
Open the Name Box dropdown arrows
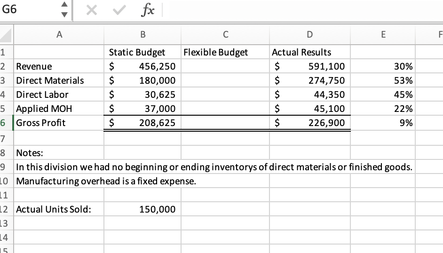click(x=64, y=9)
